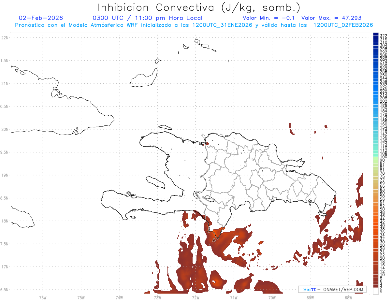The height and width of the screenshot is (302, 391).
Task: Click the "18N" latitude label
Action: coord(5,221)
